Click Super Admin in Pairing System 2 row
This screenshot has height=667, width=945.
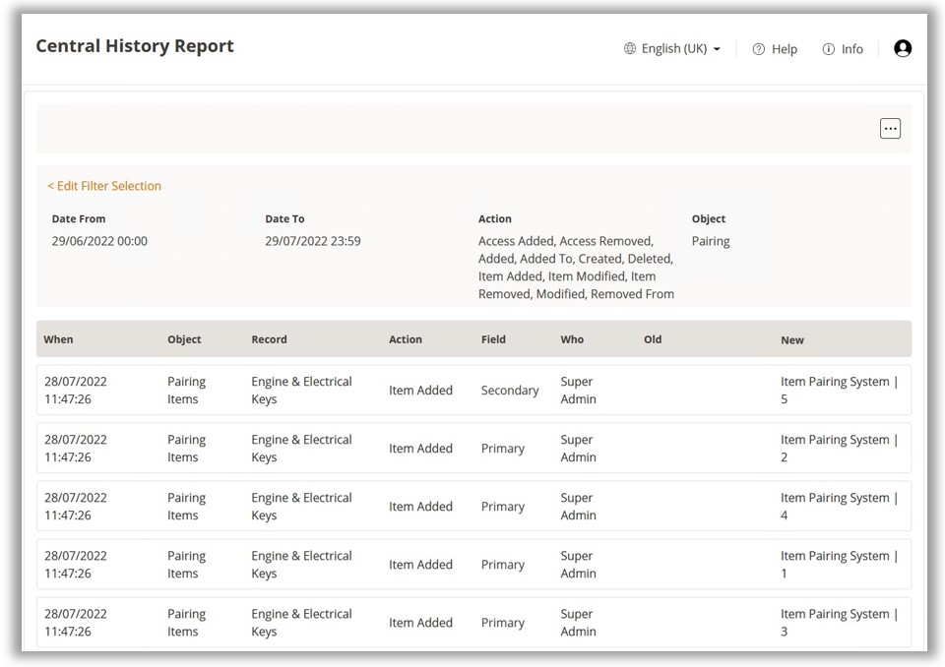[x=578, y=449]
